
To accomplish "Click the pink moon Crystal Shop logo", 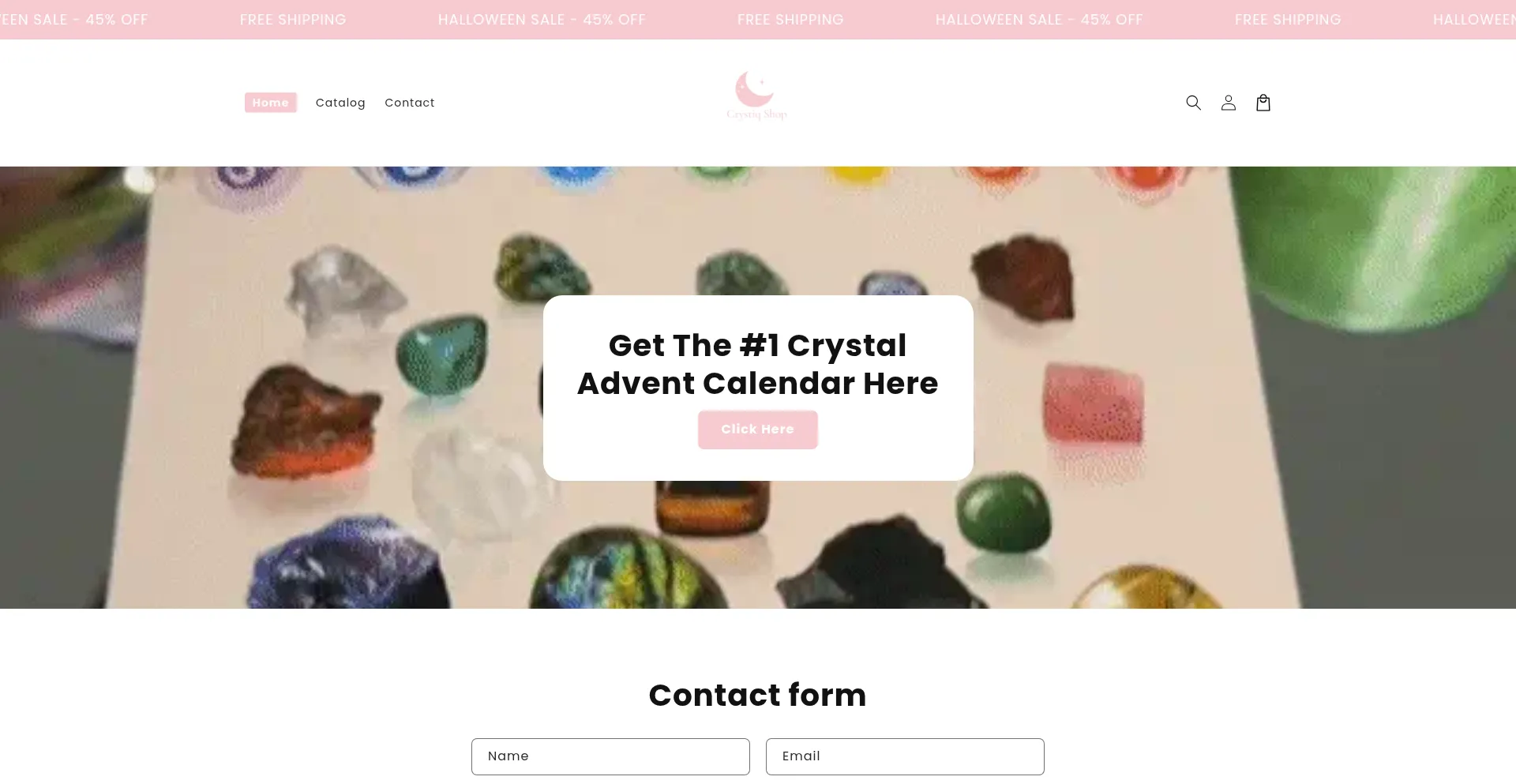I will (x=756, y=96).
